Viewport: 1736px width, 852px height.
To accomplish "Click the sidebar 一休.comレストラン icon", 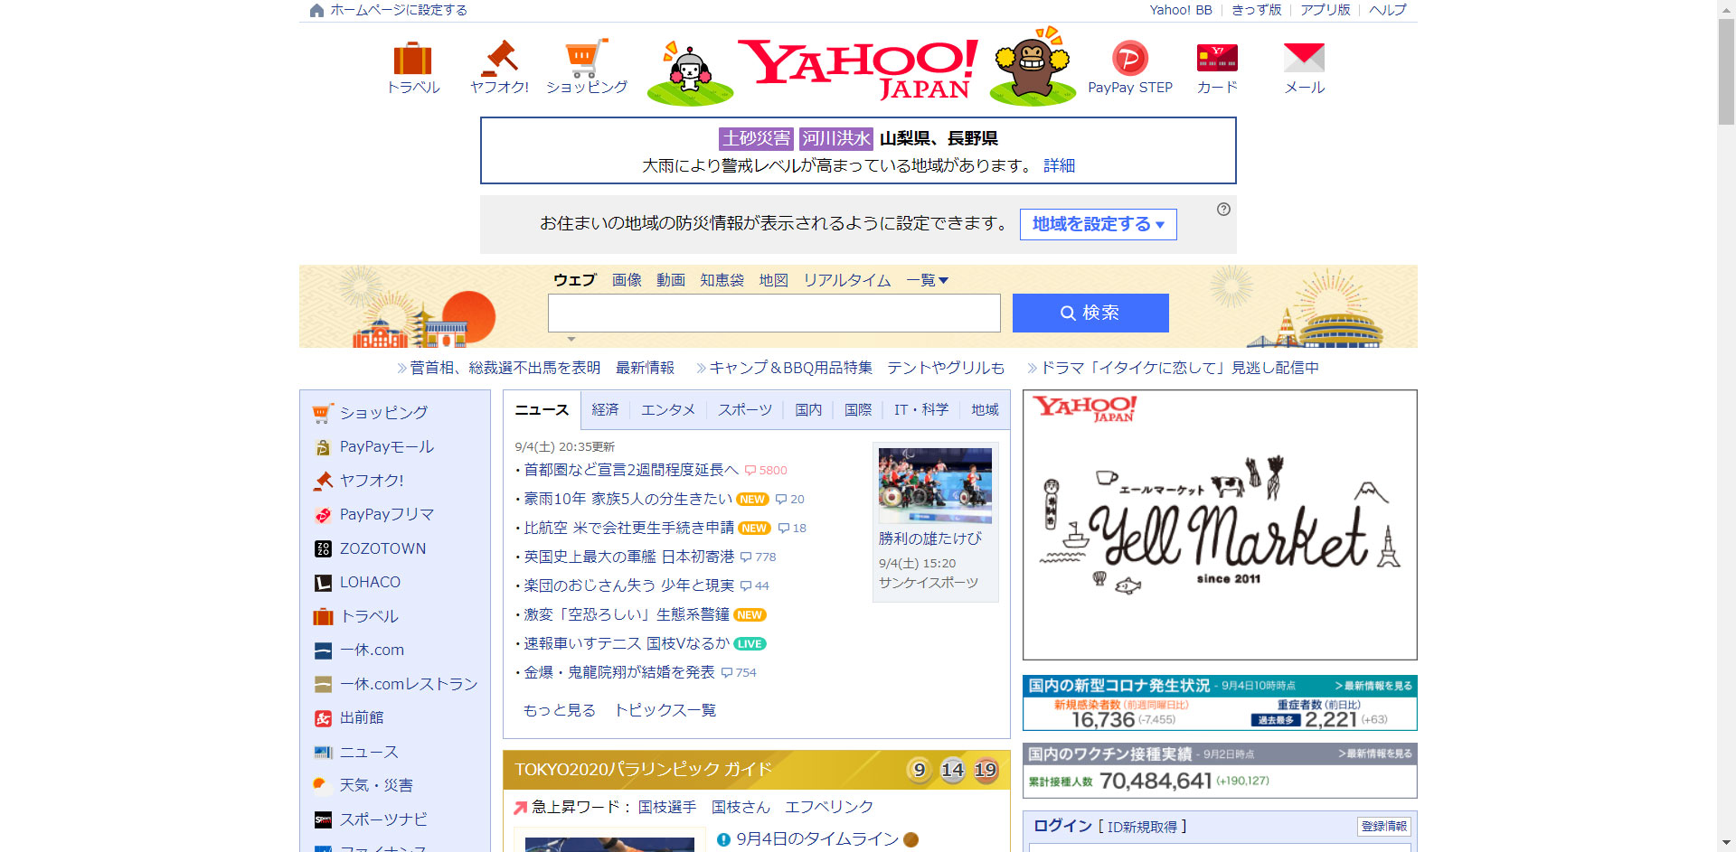I will 323,685.
